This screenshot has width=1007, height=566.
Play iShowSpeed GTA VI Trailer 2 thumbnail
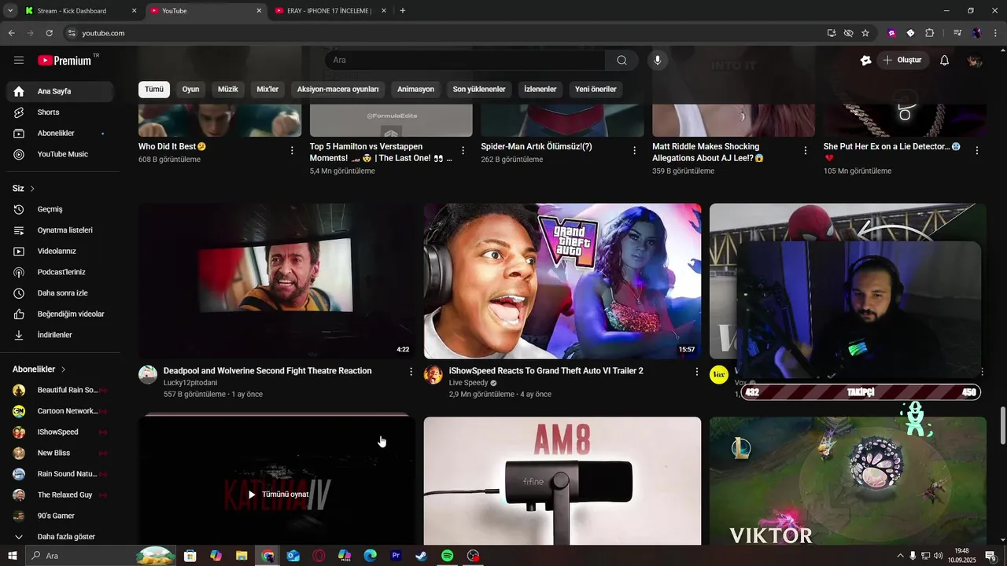[x=563, y=281]
